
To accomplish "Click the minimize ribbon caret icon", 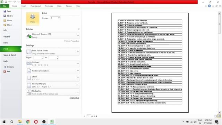I will [206, 6].
